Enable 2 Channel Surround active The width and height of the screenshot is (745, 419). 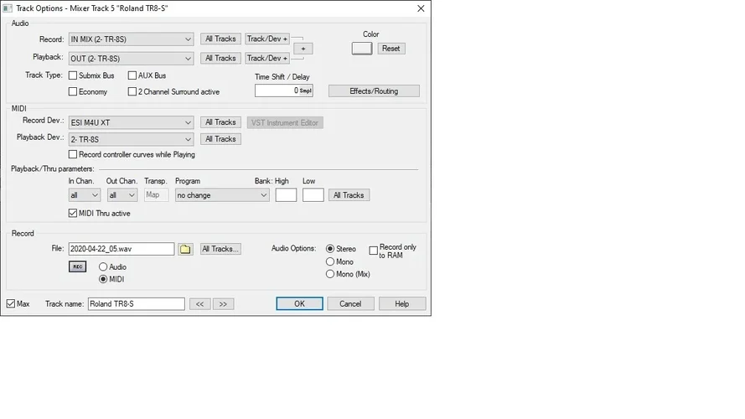click(x=132, y=91)
